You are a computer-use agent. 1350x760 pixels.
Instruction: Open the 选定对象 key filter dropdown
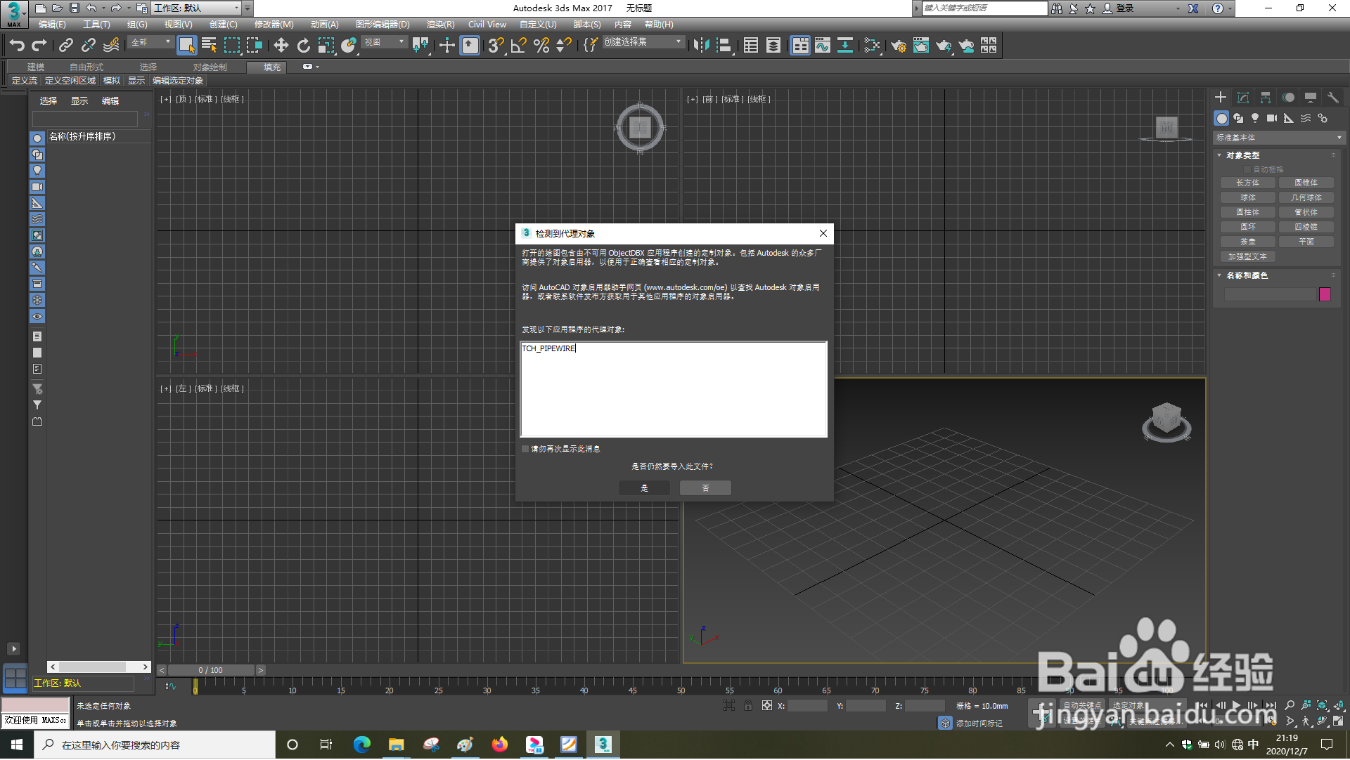1146,705
